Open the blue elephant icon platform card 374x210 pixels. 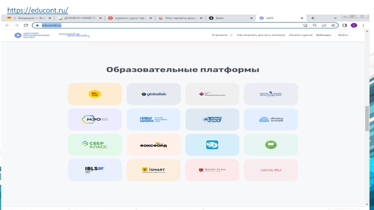pos(212,145)
